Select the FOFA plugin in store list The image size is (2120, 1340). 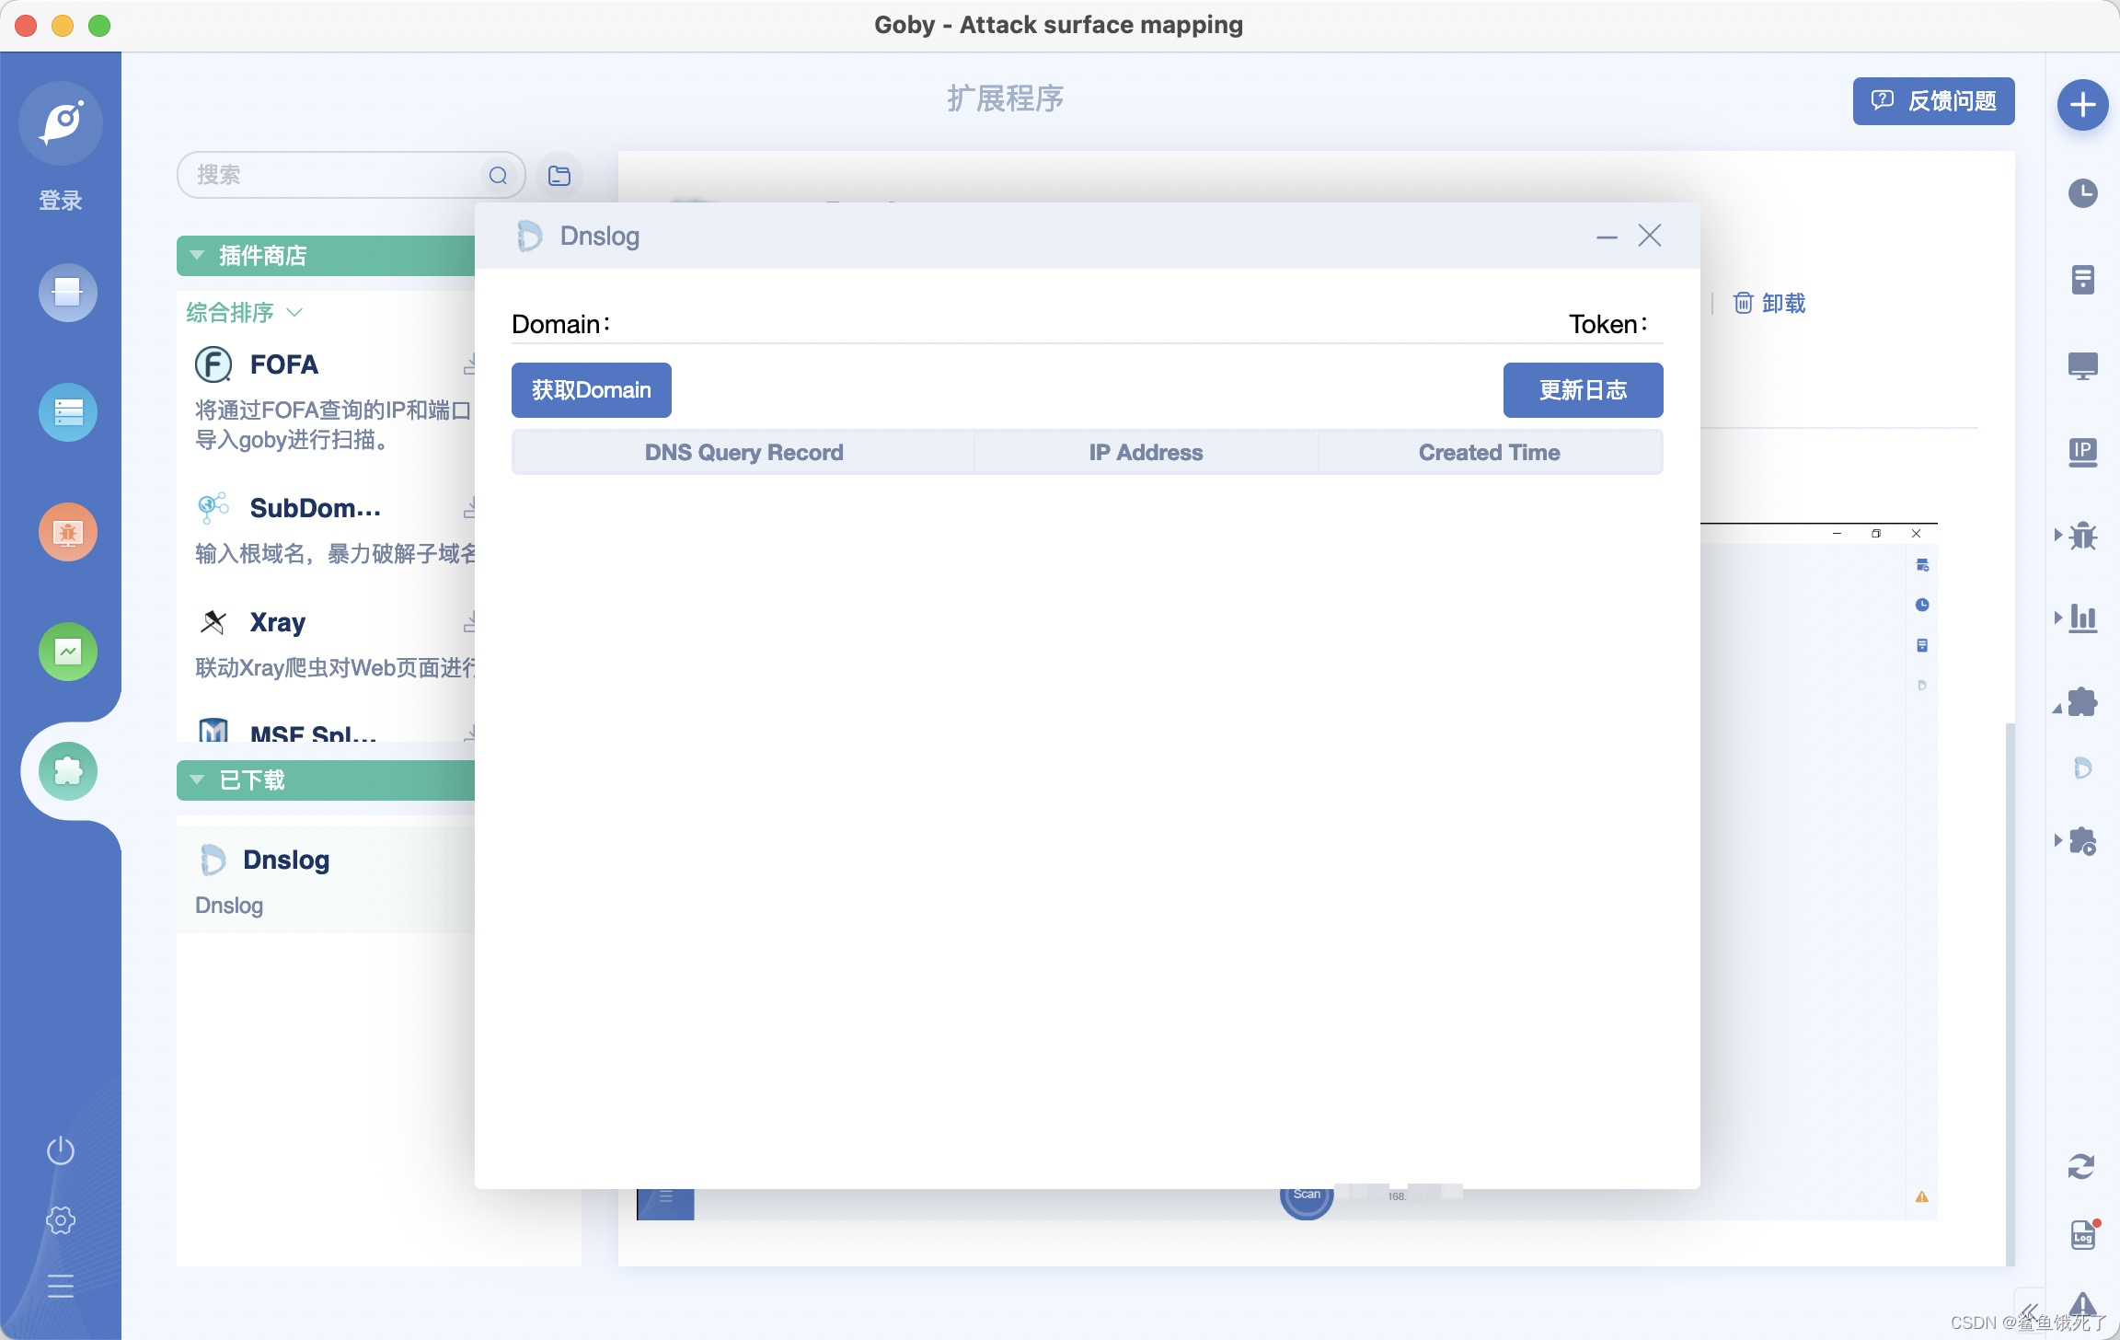284,364
